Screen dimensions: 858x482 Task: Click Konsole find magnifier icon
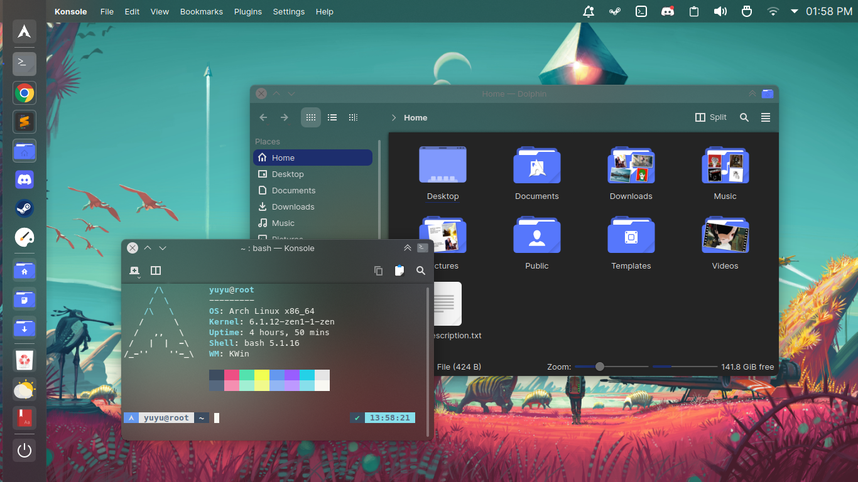pos(421,270)
